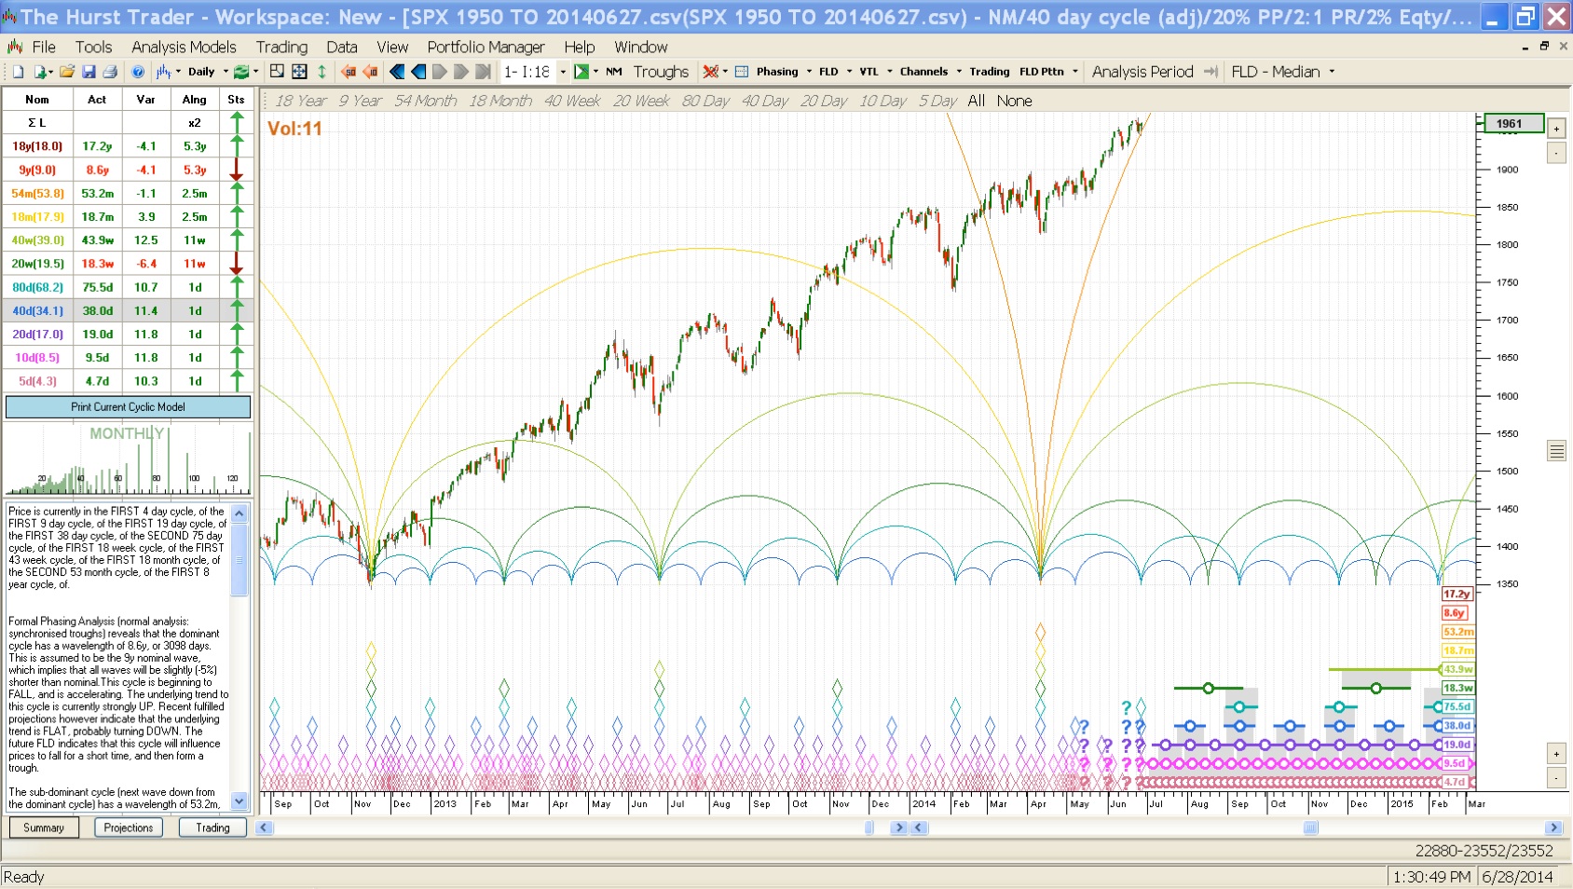Open the Analysis Models menu
Image resolution: width=1573 pixels, height=889 pixels.
coord(184,47)
